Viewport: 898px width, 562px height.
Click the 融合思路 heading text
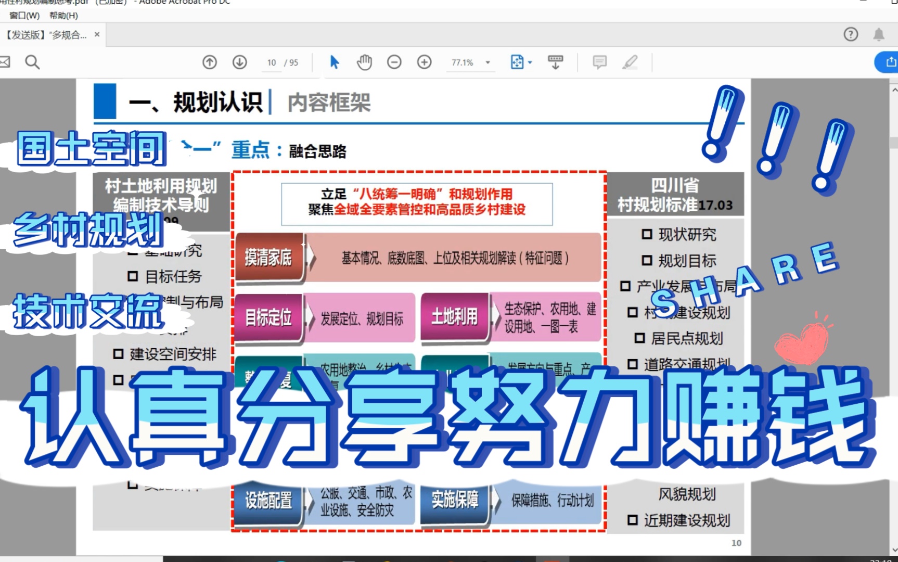coord(318,151)
